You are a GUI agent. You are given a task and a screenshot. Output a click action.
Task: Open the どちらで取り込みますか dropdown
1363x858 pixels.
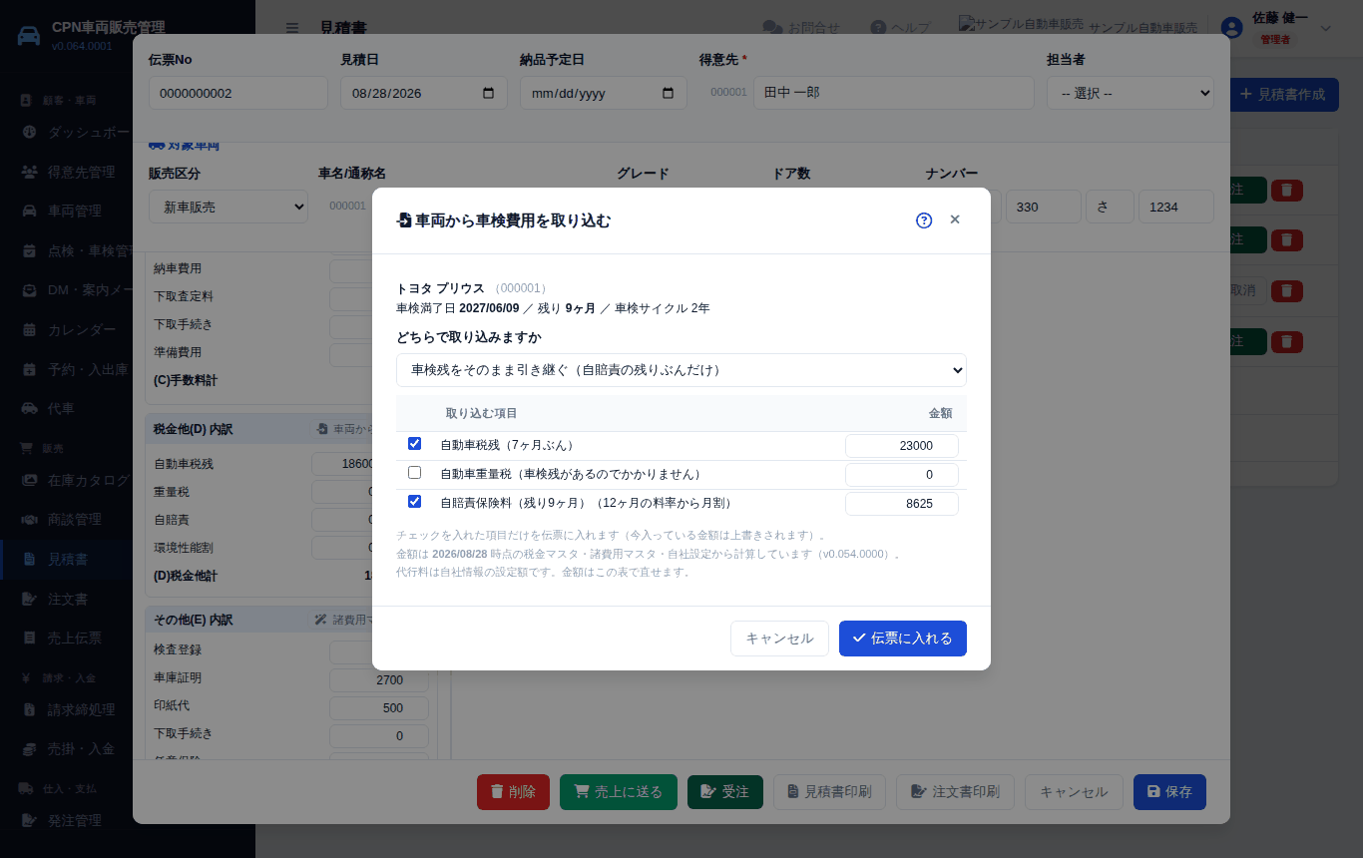681,370
